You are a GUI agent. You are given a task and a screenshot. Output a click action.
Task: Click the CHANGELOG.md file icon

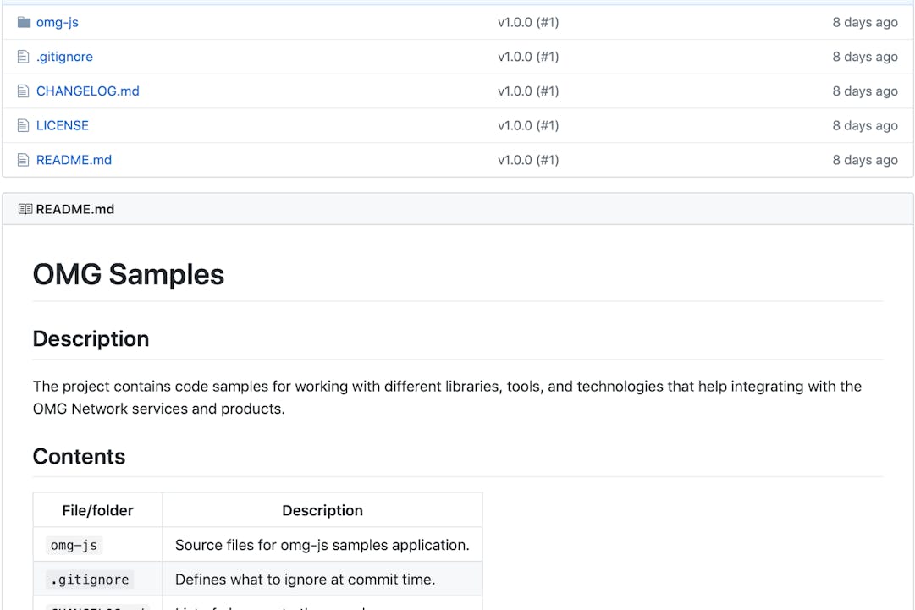(24, 91)
